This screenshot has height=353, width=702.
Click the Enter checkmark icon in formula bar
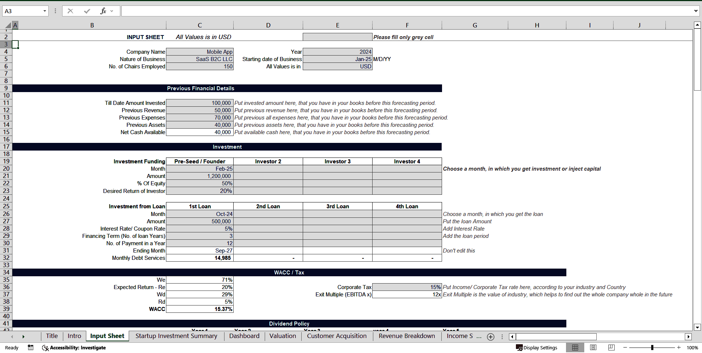pos(87,11)
